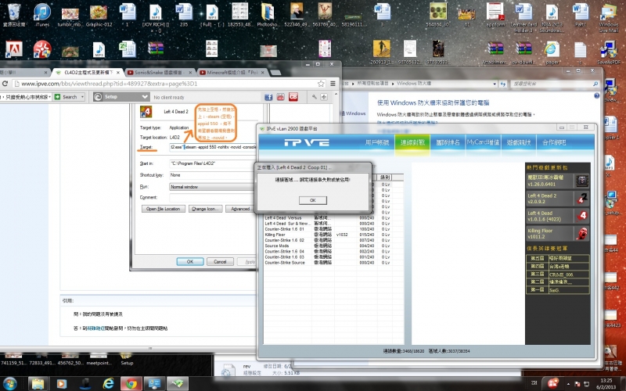Open the firewall window address bar dropdown
The height and width of the screenshot is (391, 626).
point(495,84)
